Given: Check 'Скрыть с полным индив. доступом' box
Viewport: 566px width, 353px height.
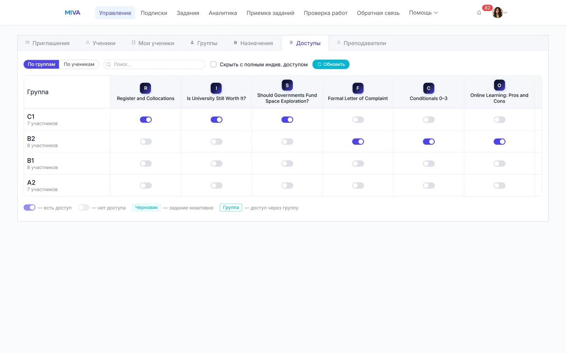Looking at the screenshot, I should coord(213,64).
